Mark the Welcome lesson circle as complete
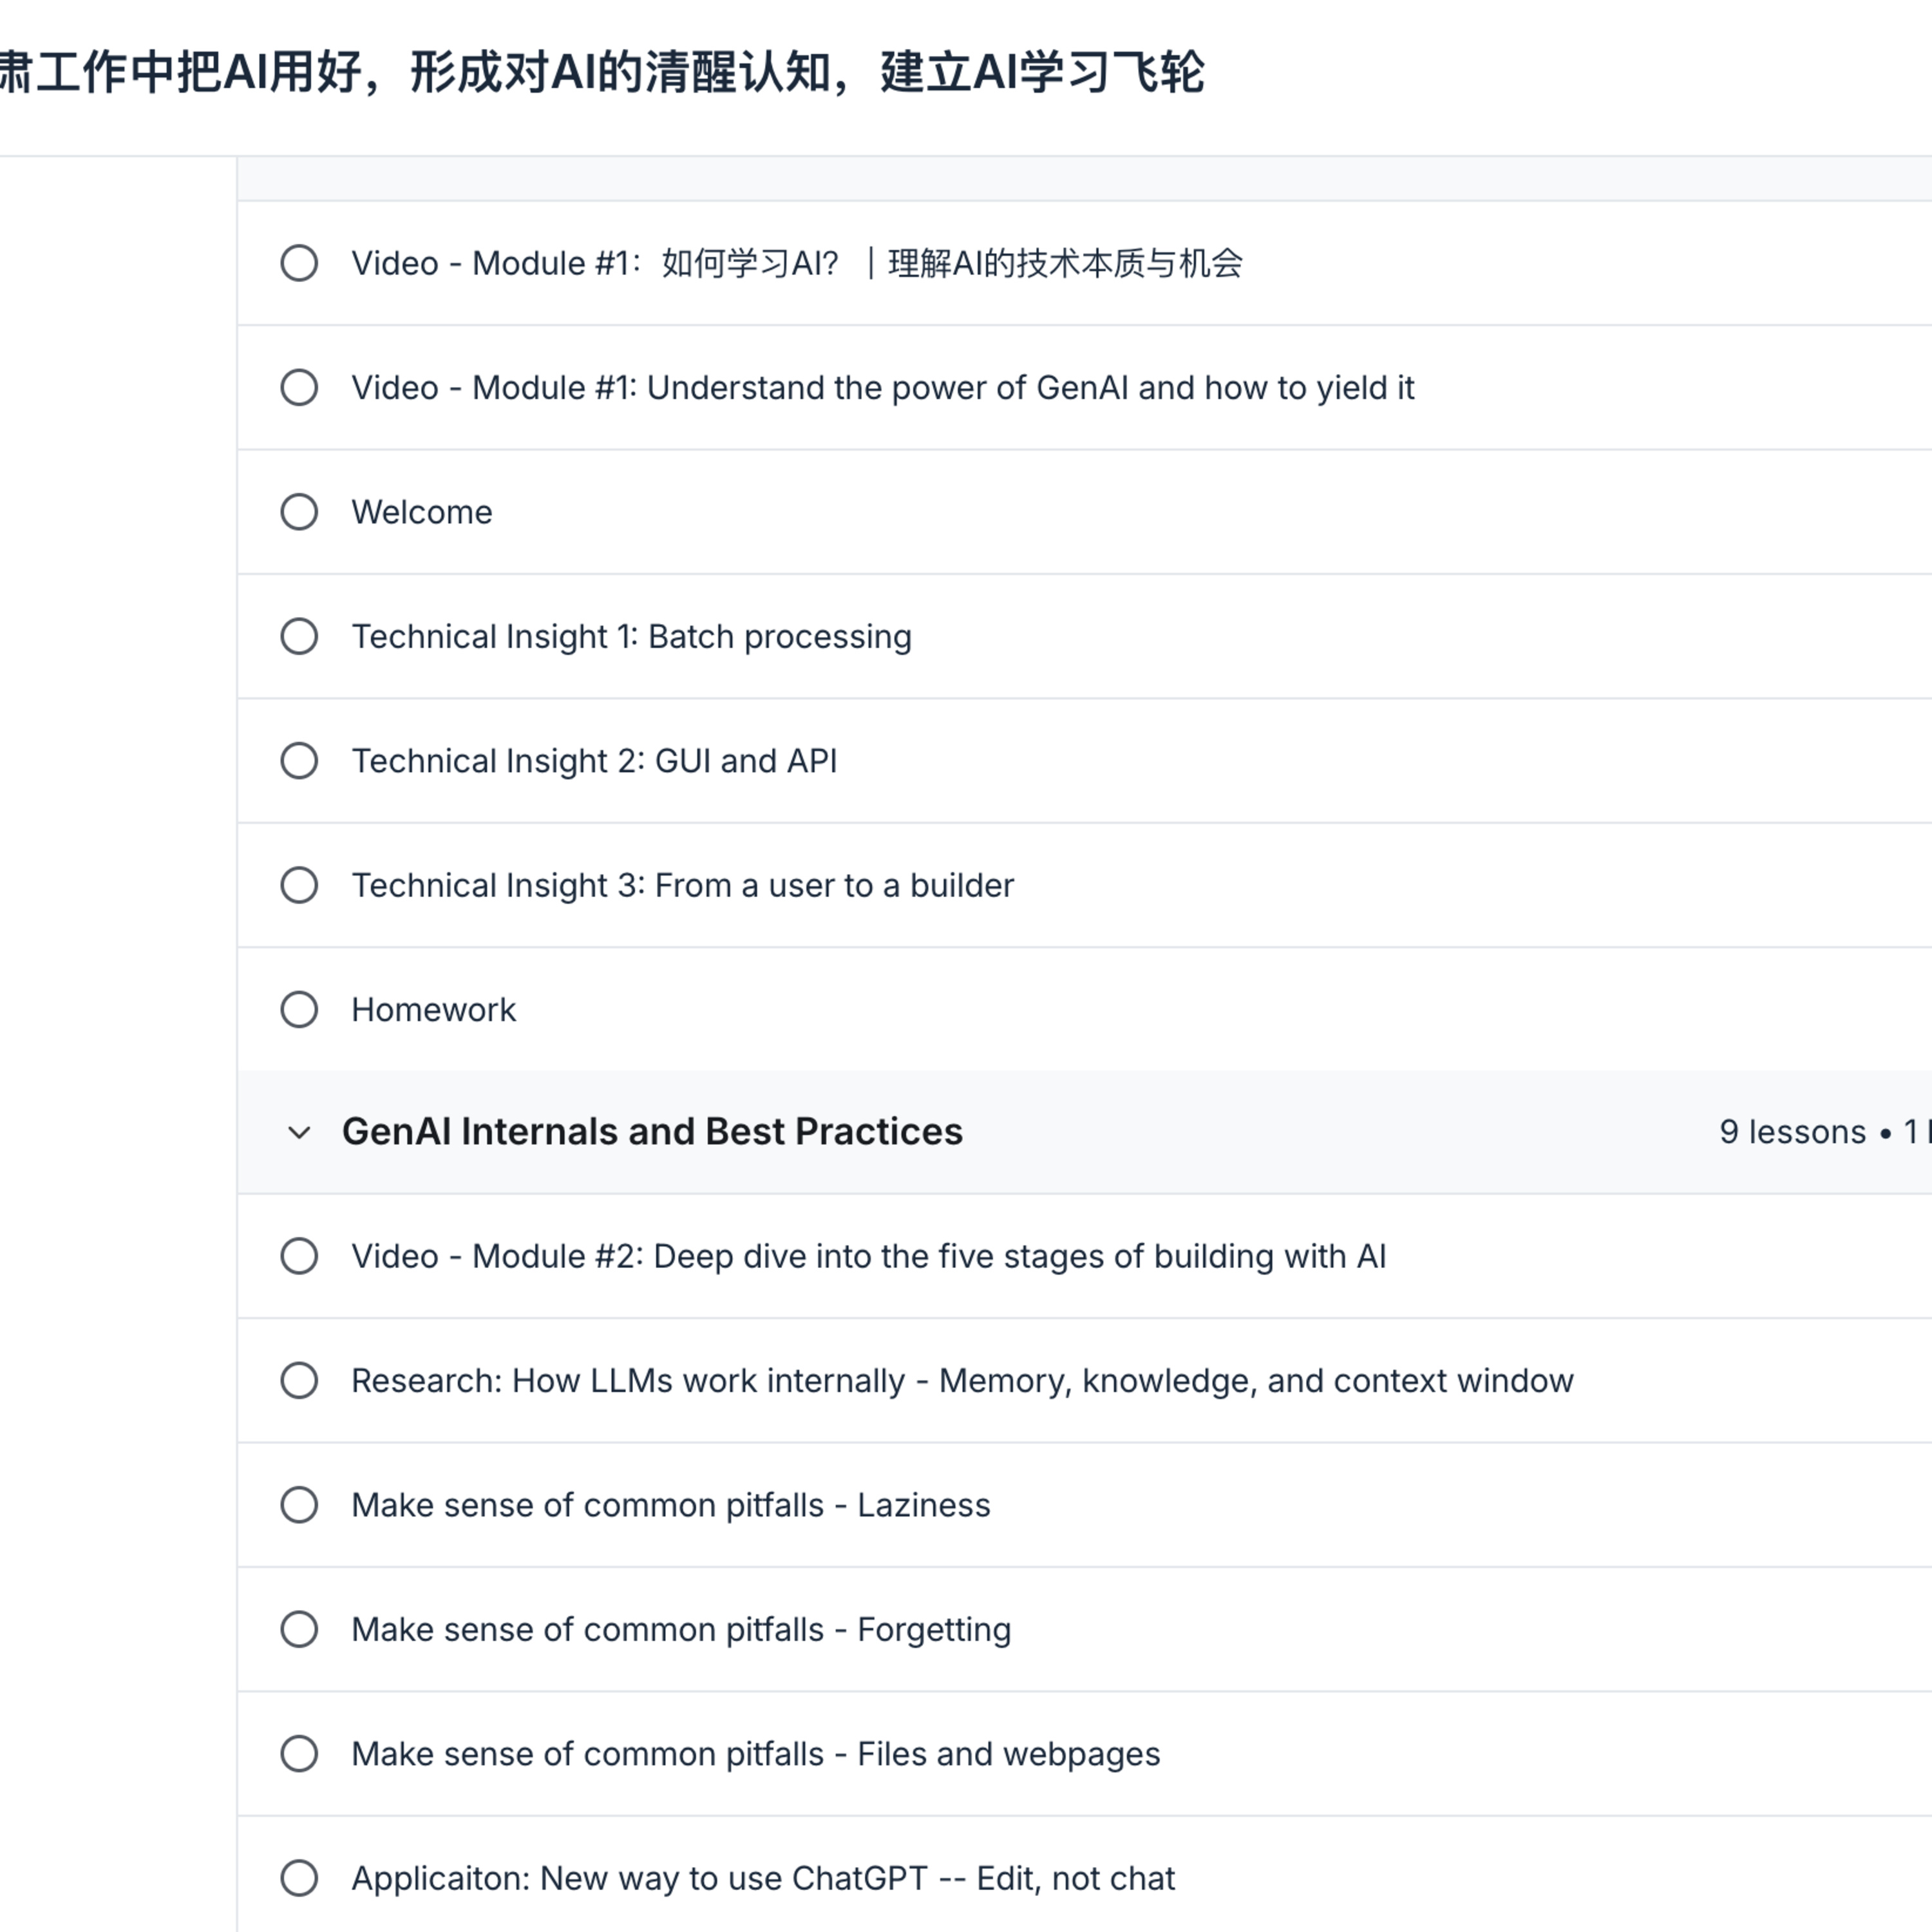The width and height of the screenshot is (1932, 1932). (299, 512)
